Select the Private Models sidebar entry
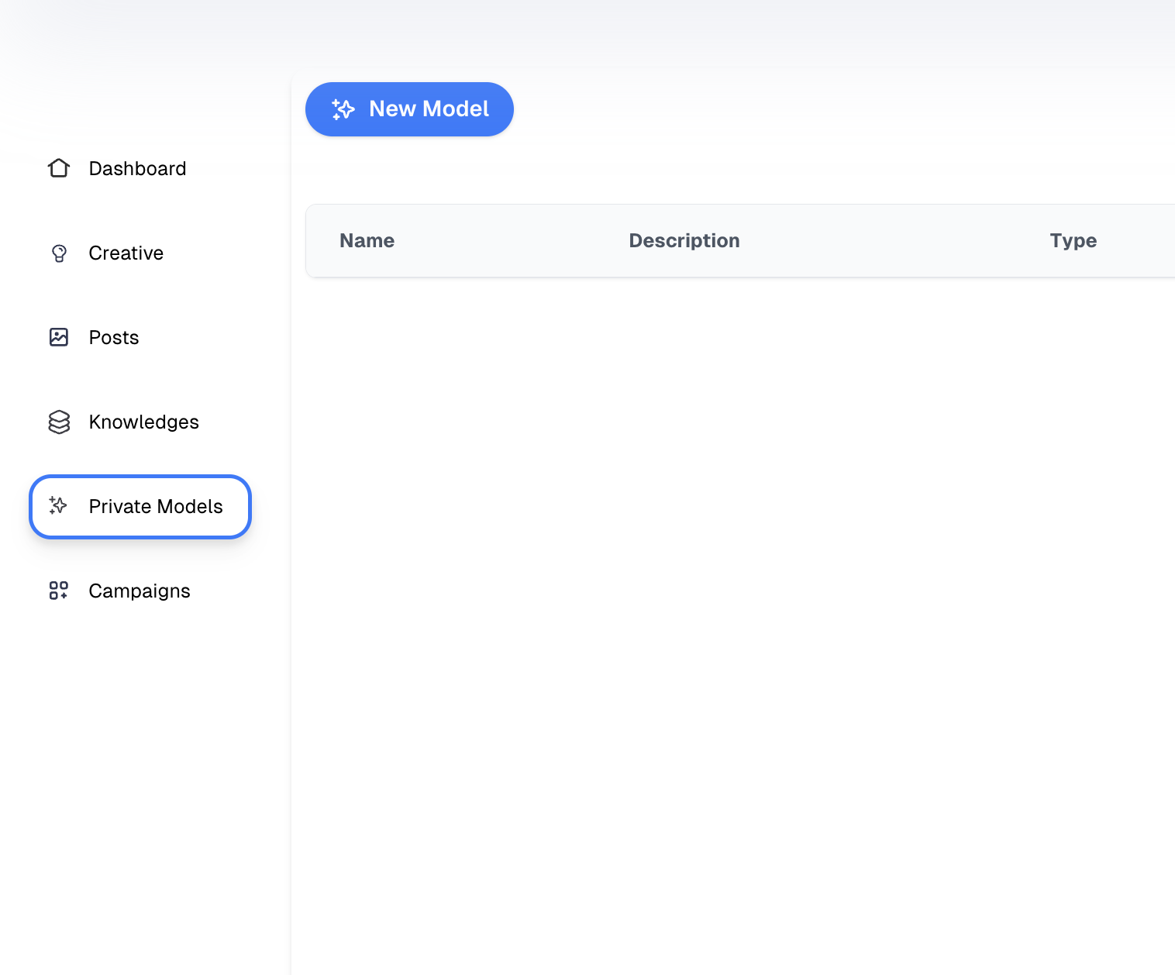The width and height of the screenshot is (1175, 975). tap(155, 506)
